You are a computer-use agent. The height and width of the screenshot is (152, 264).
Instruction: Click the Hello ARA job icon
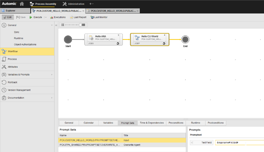pyautogui.click(x=91, y=38)
